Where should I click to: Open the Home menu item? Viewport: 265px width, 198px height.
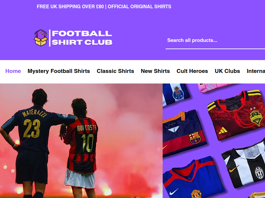coord(13,71)
